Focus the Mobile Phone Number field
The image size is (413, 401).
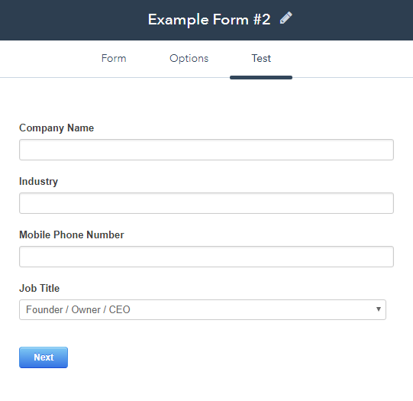click(206, 257)
